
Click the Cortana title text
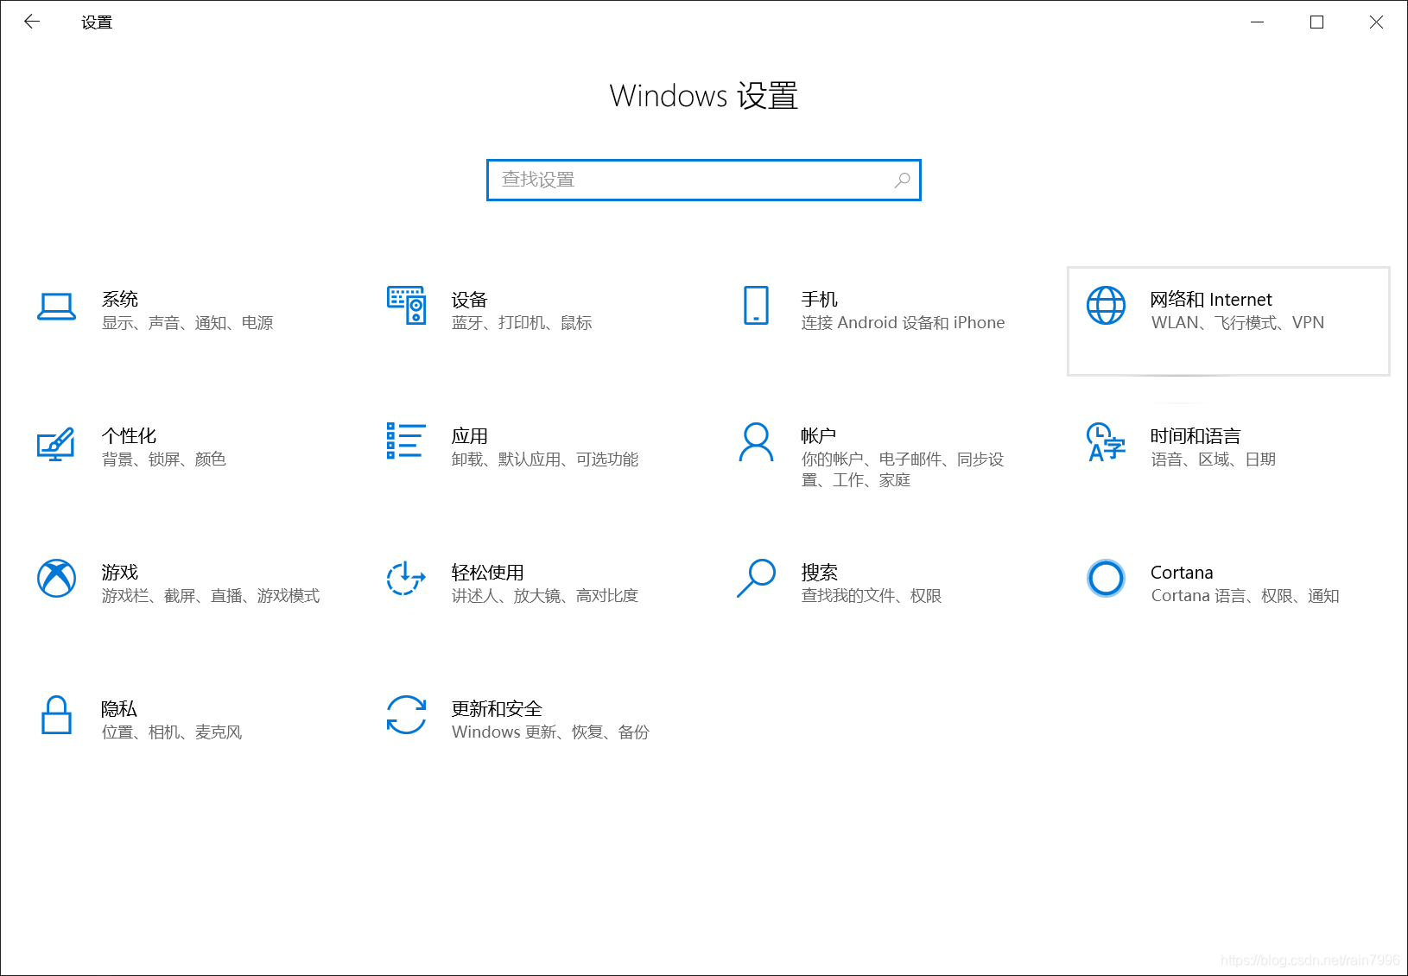click(x=1182, y=572)
